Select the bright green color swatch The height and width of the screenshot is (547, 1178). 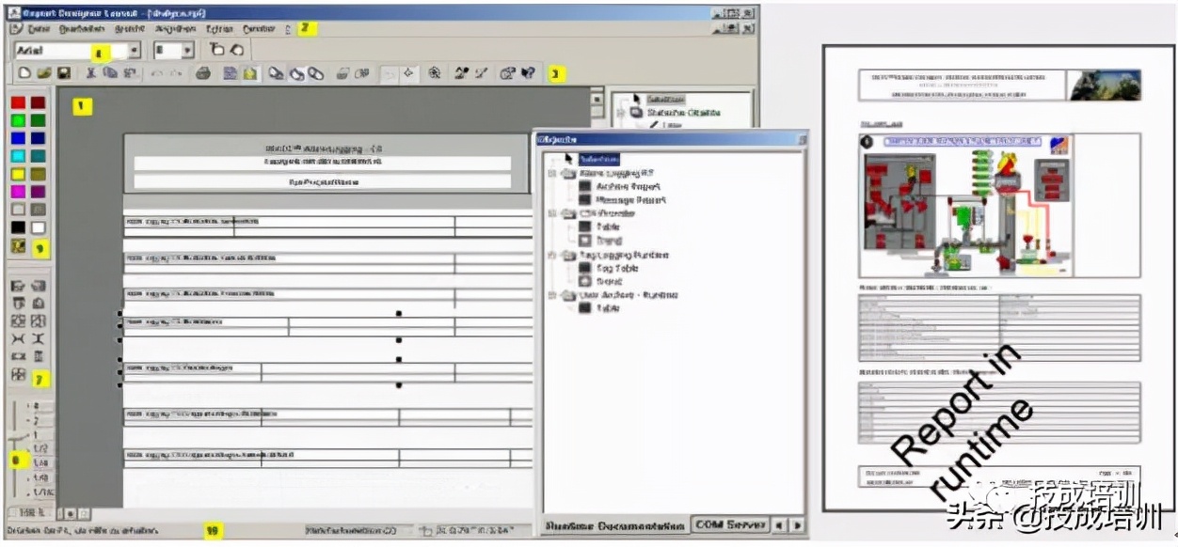tap(18, 120)
